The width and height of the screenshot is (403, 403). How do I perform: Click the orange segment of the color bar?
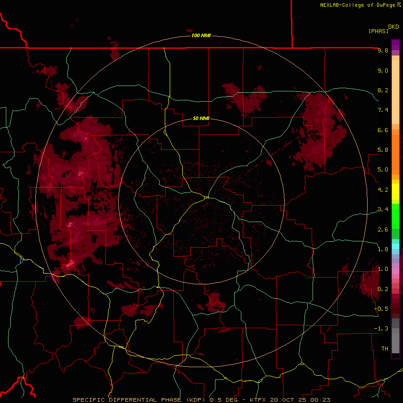395,154
